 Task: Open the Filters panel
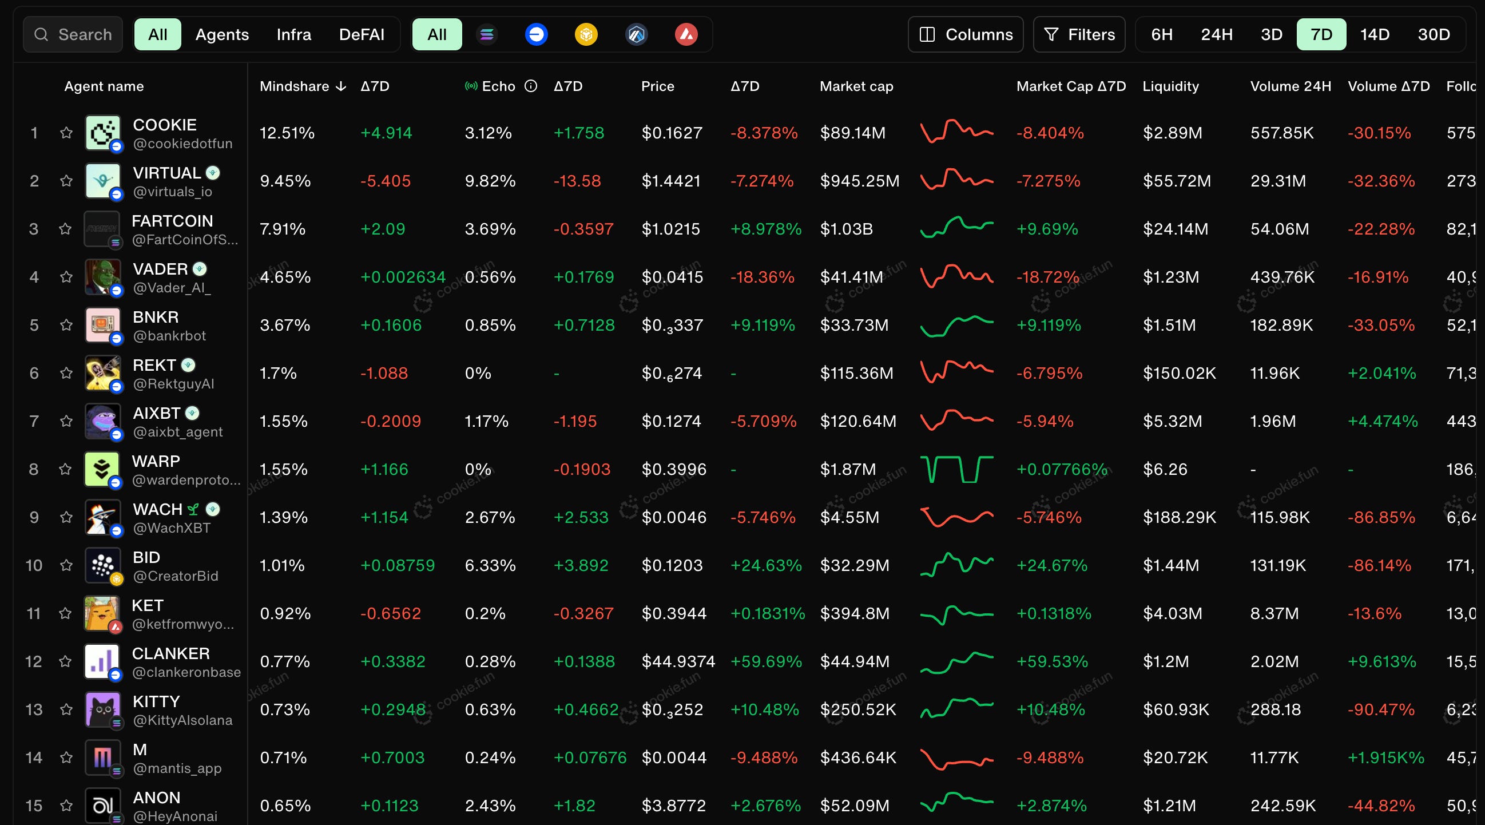(1079, 34)
